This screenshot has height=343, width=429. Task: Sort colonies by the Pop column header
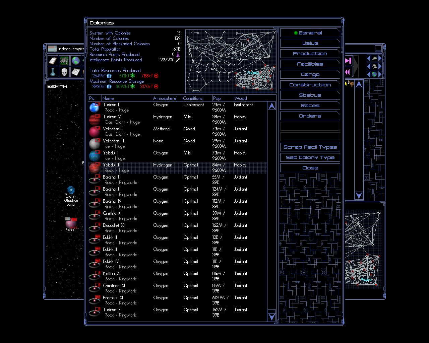coord(223,98)
